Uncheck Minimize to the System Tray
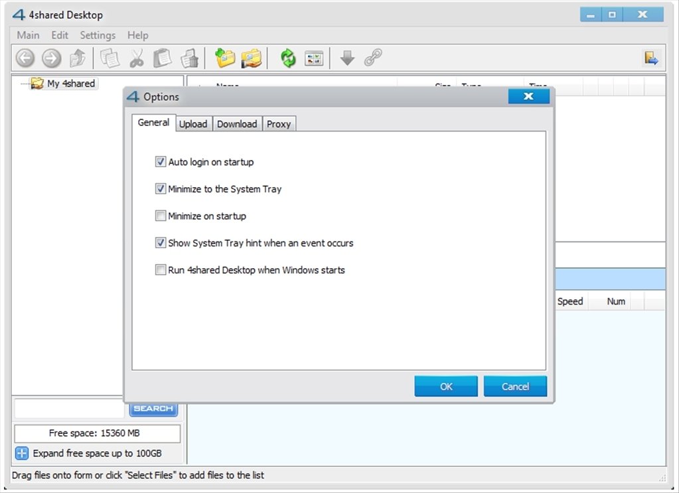 click(161, 188)
